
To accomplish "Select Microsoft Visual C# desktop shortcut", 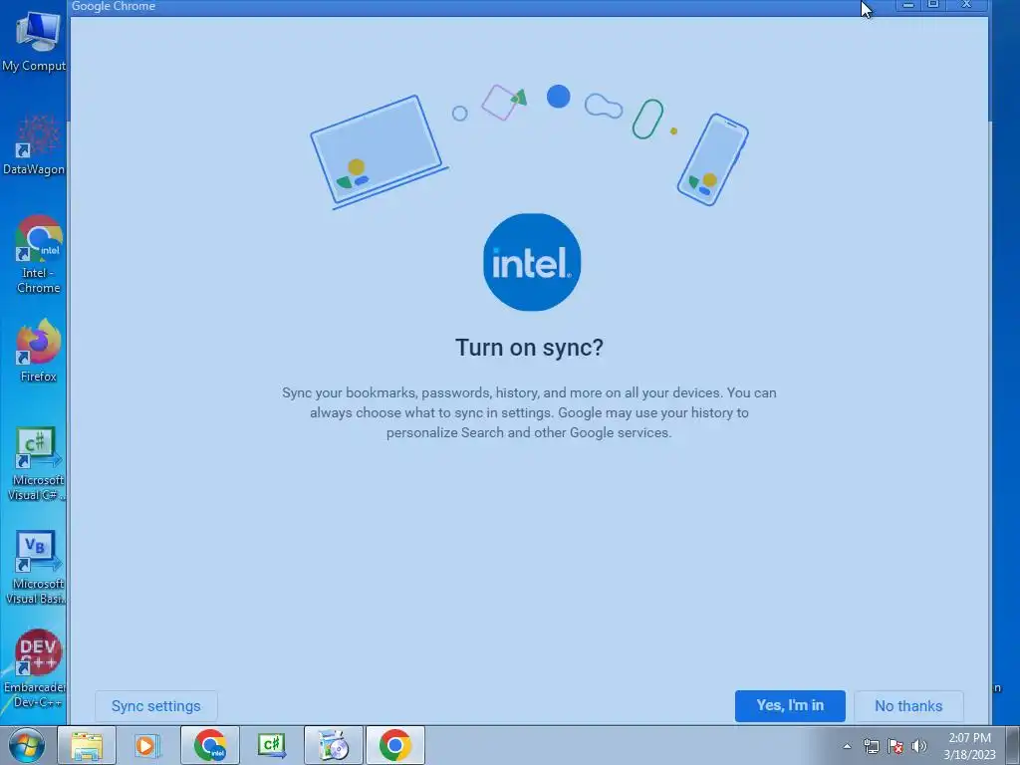I will coord(38,463).
